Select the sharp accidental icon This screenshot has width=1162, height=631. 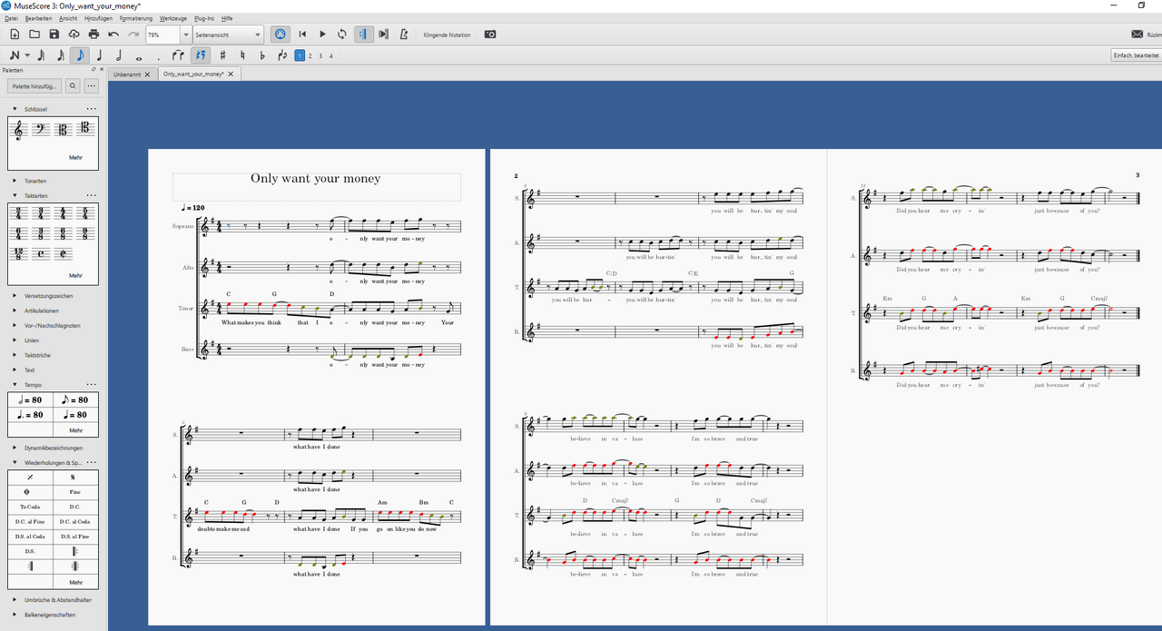pyautogui.click(x=222, y=55)
